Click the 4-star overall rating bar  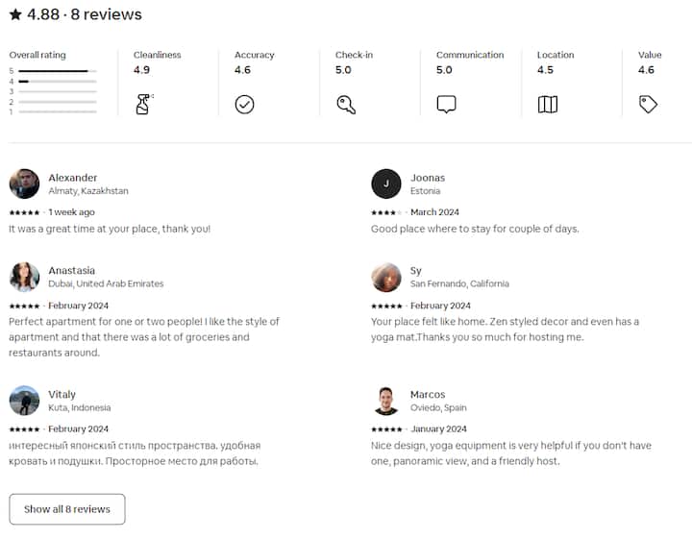click(58, 82)
